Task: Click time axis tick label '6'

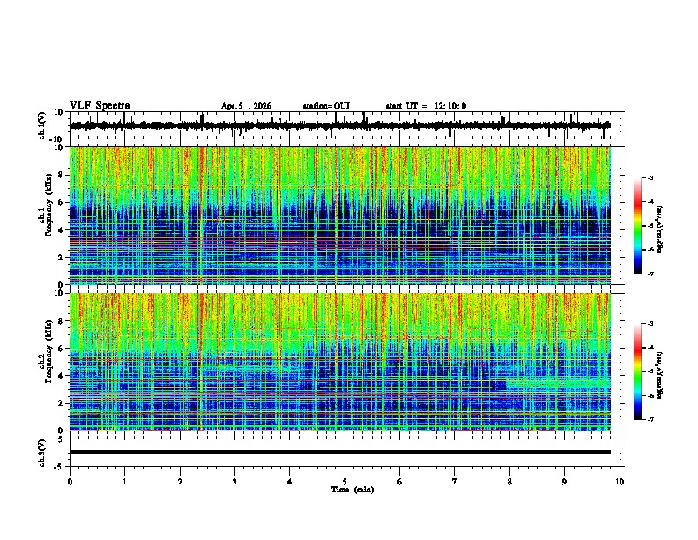Action: click(x=400, y=482)
